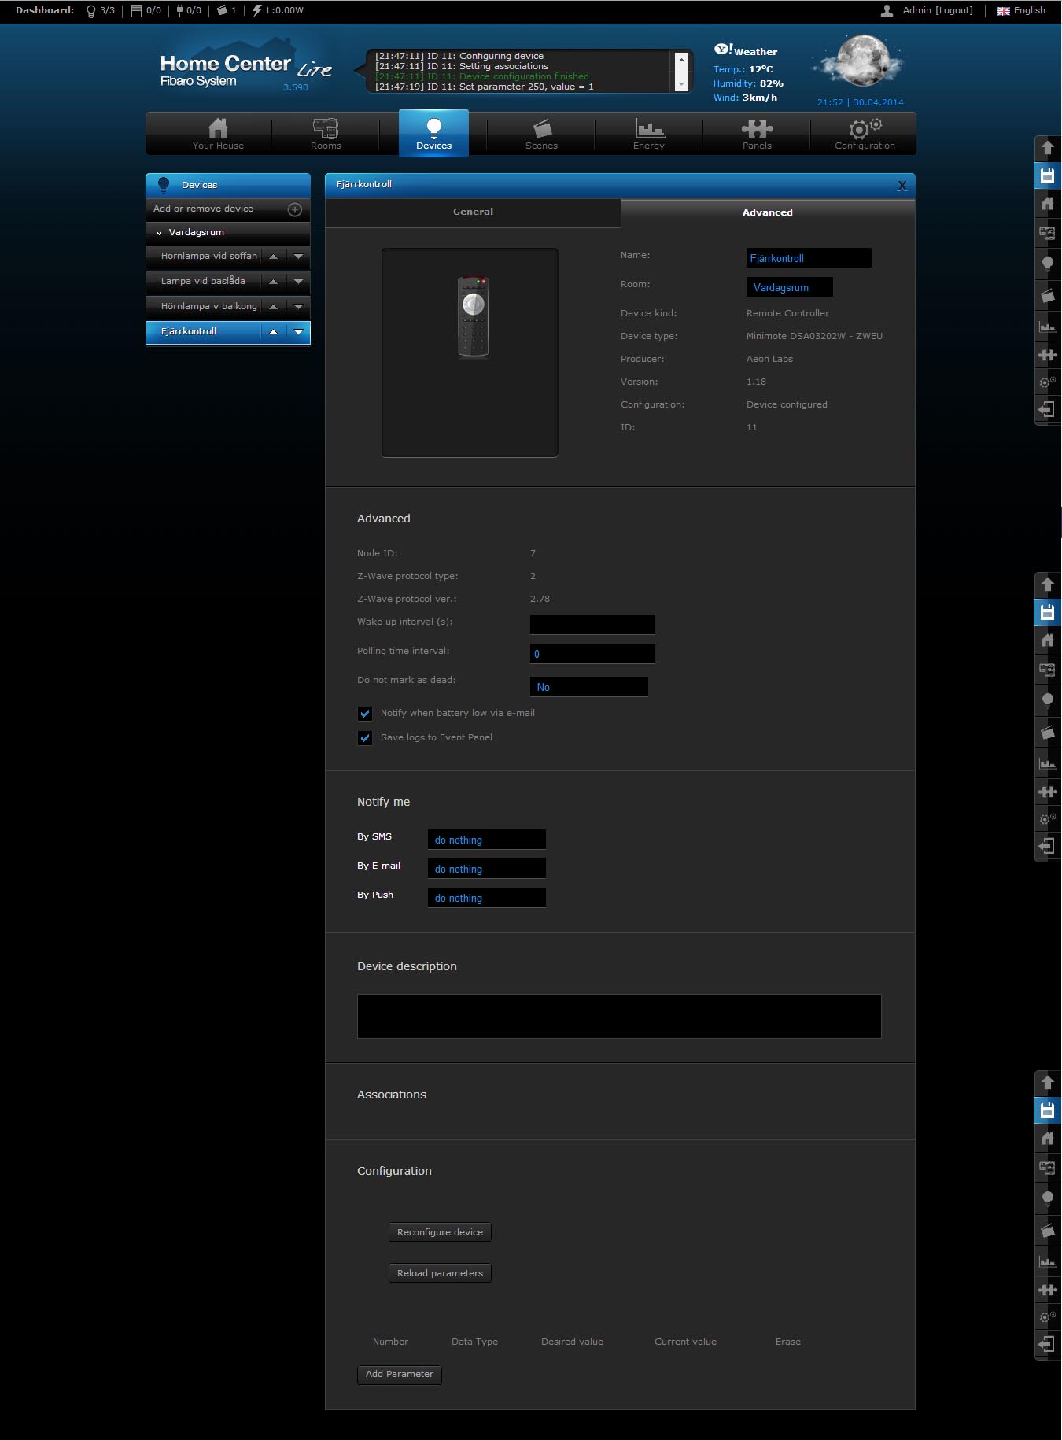Open the Configuration gear section
Viewport: 1062px width, 1440px height.
[865, 133]
